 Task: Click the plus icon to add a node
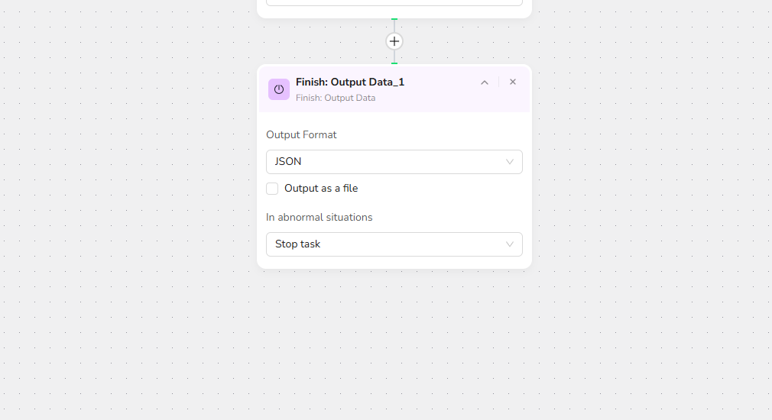(394, 41)
